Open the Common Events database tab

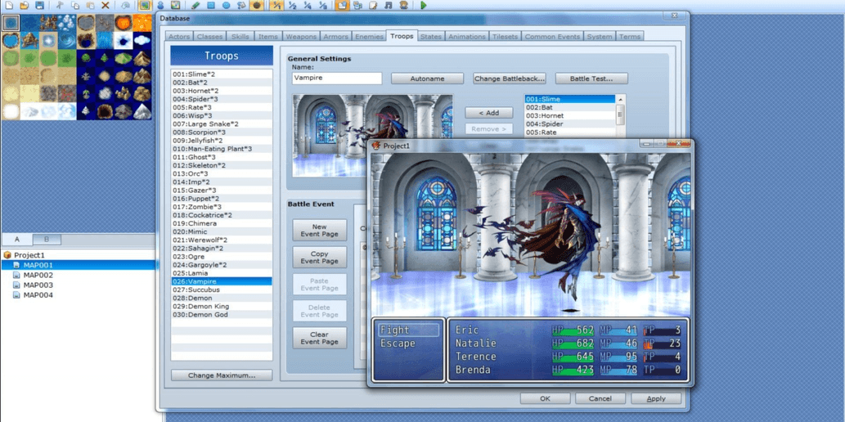click(552, 37)
